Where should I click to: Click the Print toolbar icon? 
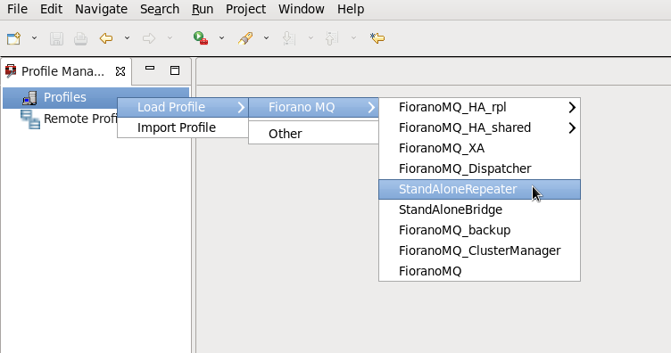80,38
